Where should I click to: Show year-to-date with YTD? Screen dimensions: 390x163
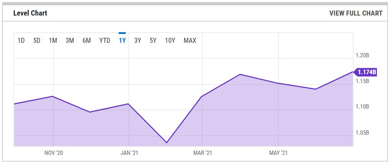pyautogui.click(x=105, y=41)
